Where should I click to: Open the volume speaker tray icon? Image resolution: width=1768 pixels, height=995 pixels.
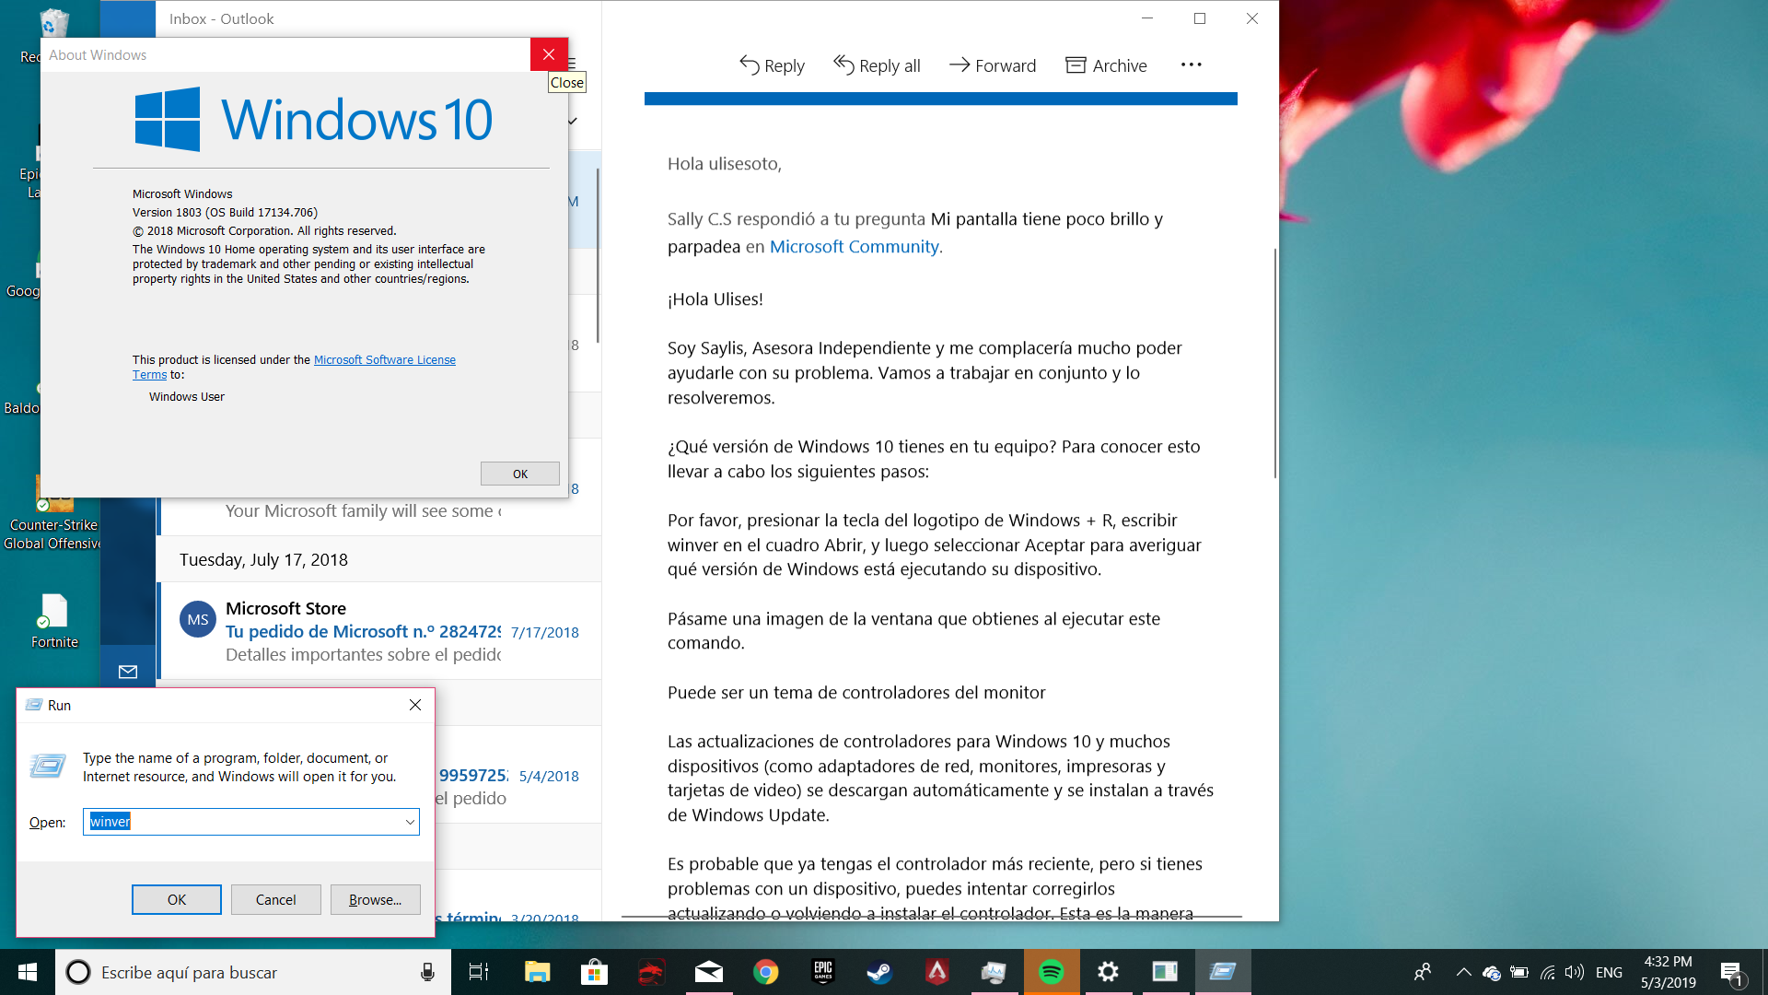(x=1575, y=972)
